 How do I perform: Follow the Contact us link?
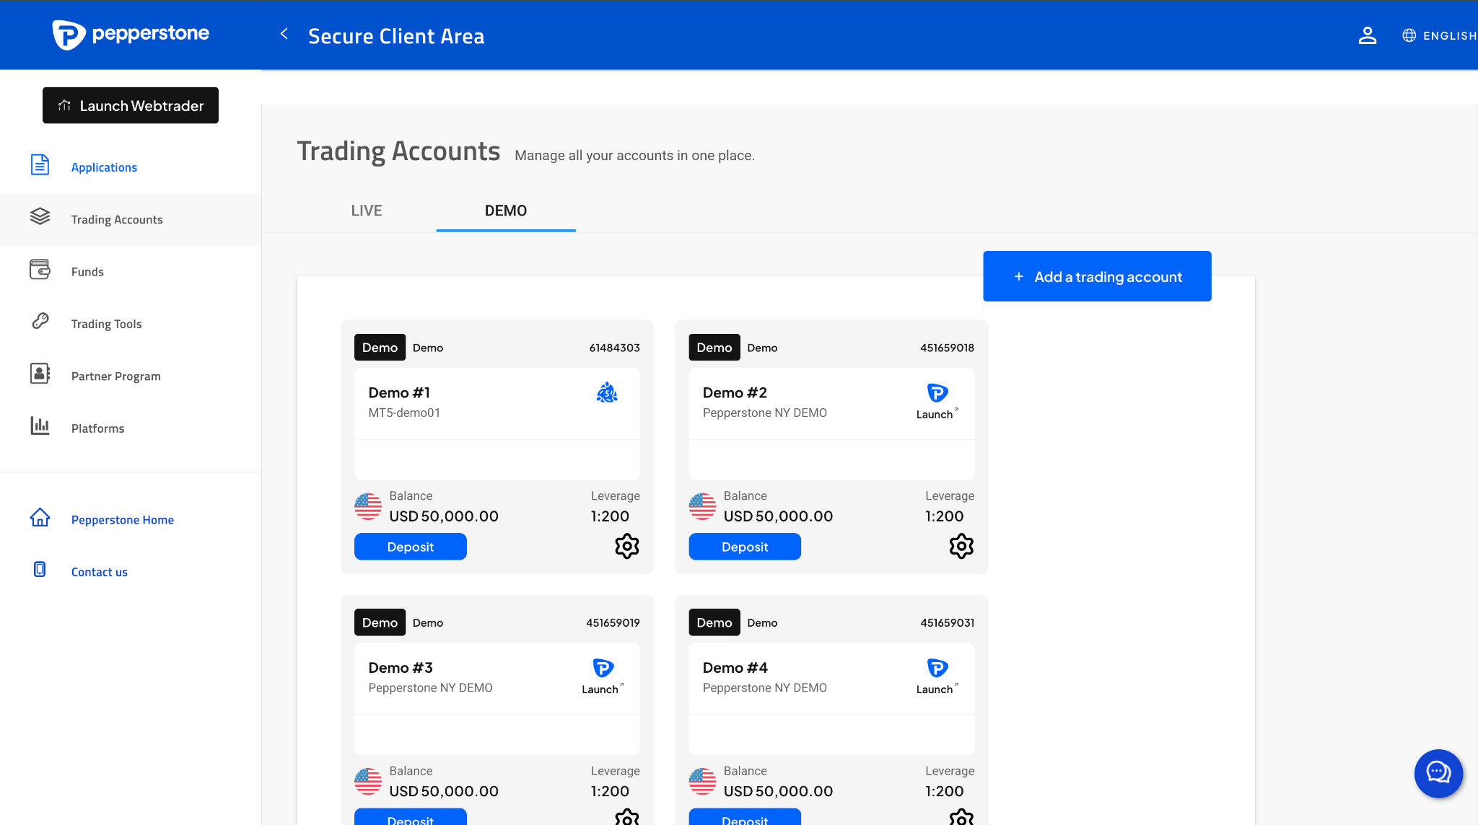click(x=99, y=572)
